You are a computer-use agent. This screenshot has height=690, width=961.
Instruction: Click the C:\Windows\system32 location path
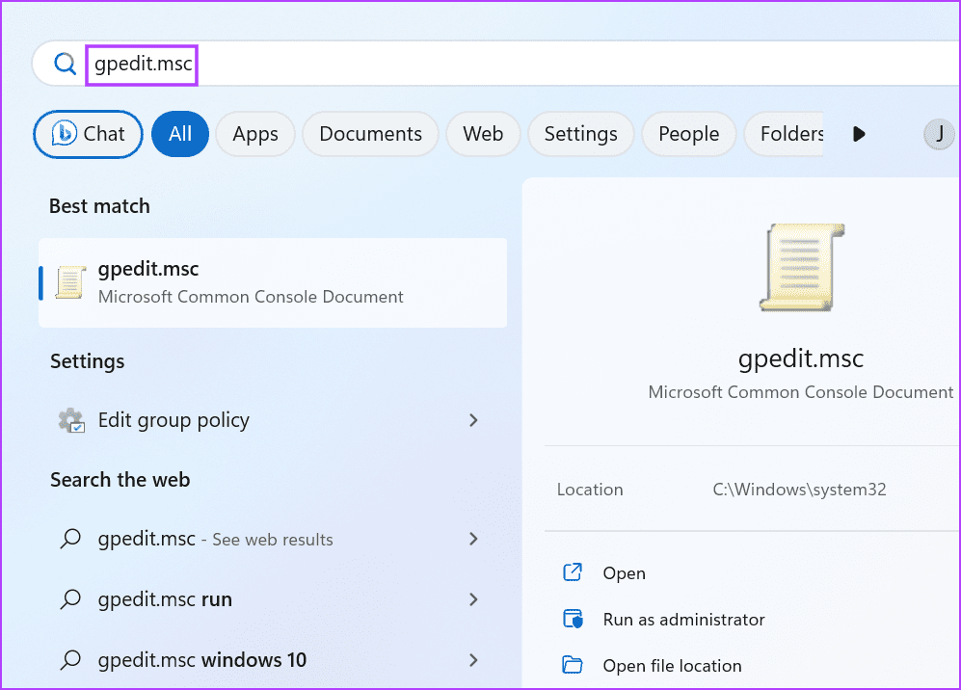coord(799,490)
